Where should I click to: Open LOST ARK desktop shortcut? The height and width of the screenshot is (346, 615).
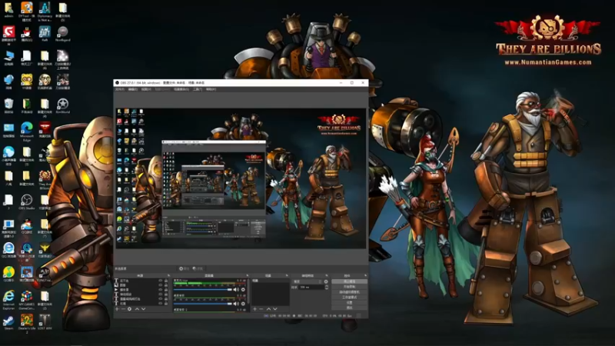(45, 322)
